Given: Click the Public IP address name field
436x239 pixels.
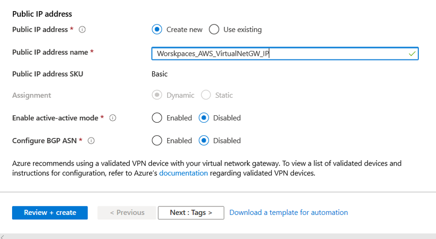Looking at the screenshot, I should 279,54.
